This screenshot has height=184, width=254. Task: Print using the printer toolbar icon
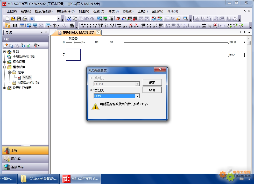coord(25,19)
